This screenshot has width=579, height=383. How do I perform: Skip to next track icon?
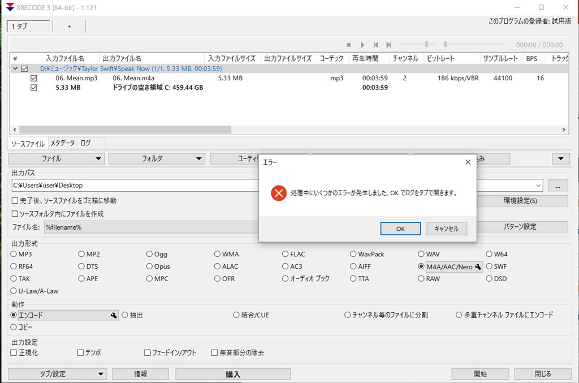coord(388,45)
